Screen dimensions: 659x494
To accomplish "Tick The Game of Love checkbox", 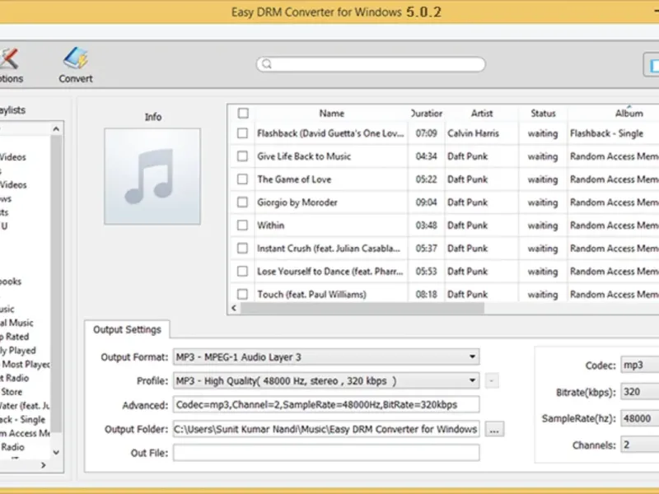I will (x=242, y=179).
